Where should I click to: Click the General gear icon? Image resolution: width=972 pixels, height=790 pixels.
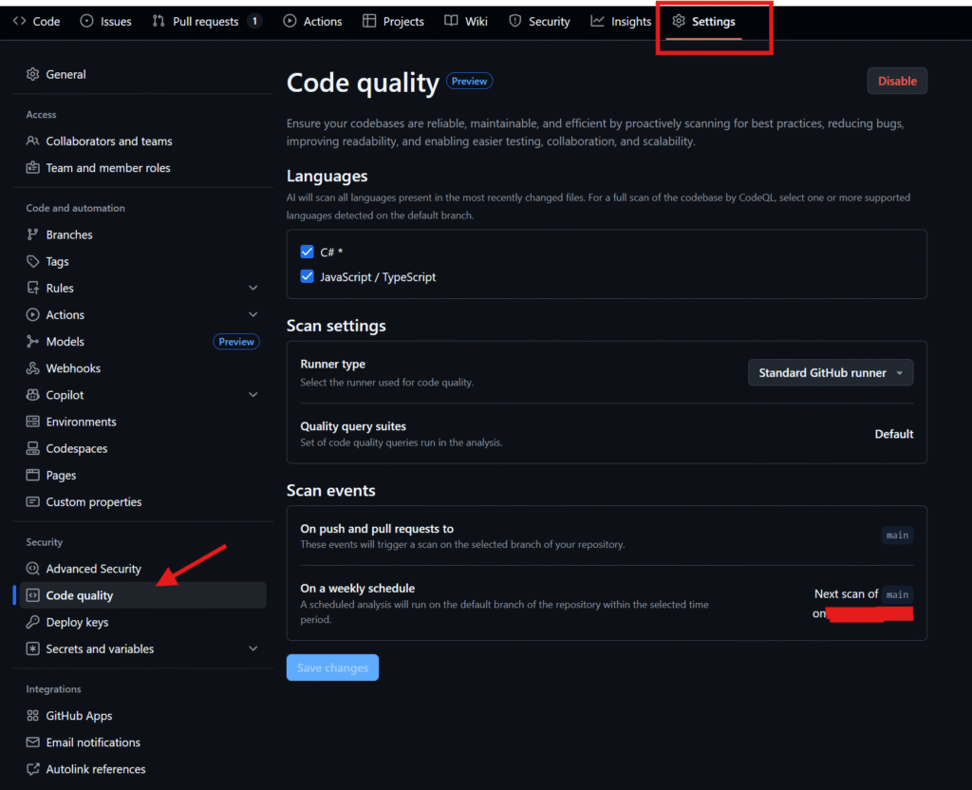pos(33,75)
